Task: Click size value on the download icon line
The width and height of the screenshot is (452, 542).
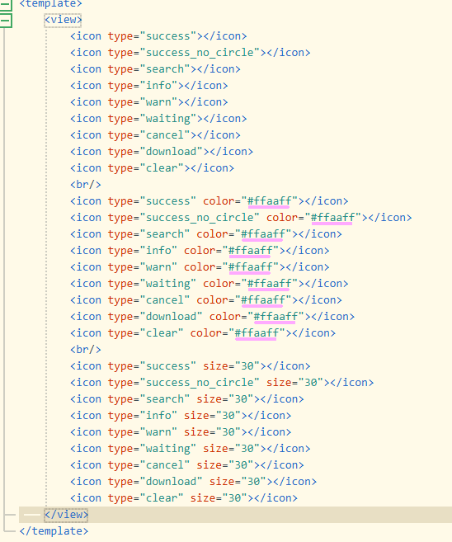Action: (254, 482)
